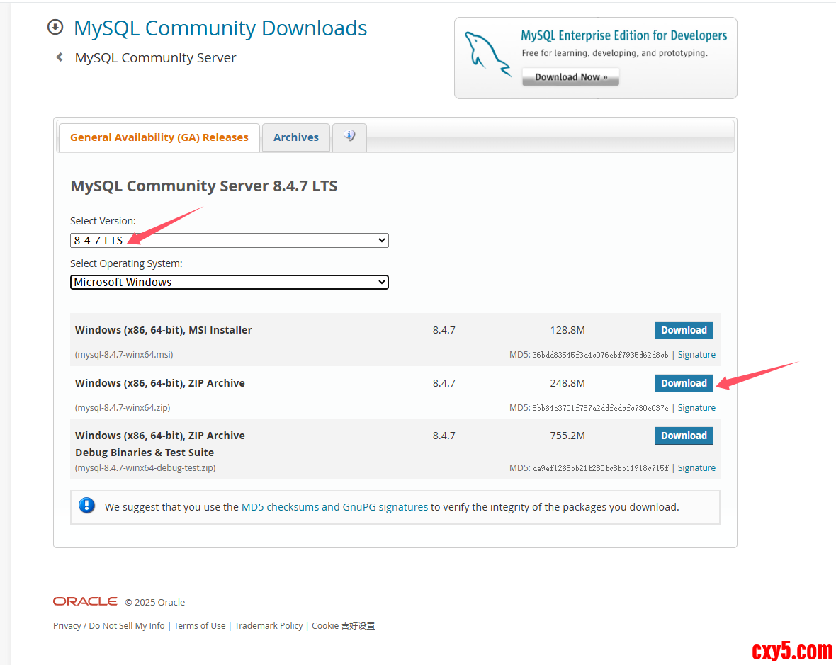
Task: Click the Select Version: label
Action: click(103, 220)
